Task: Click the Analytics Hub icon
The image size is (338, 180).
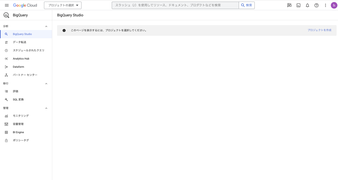Action: (6, 58)
